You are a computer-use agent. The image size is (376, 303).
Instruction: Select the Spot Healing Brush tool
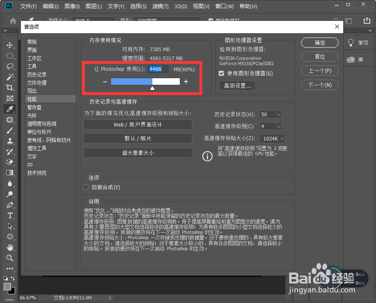9,120
